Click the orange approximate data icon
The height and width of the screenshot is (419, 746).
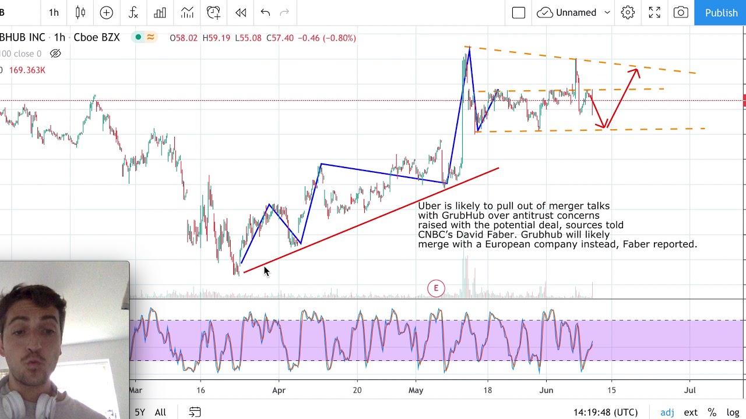point(150,37)
